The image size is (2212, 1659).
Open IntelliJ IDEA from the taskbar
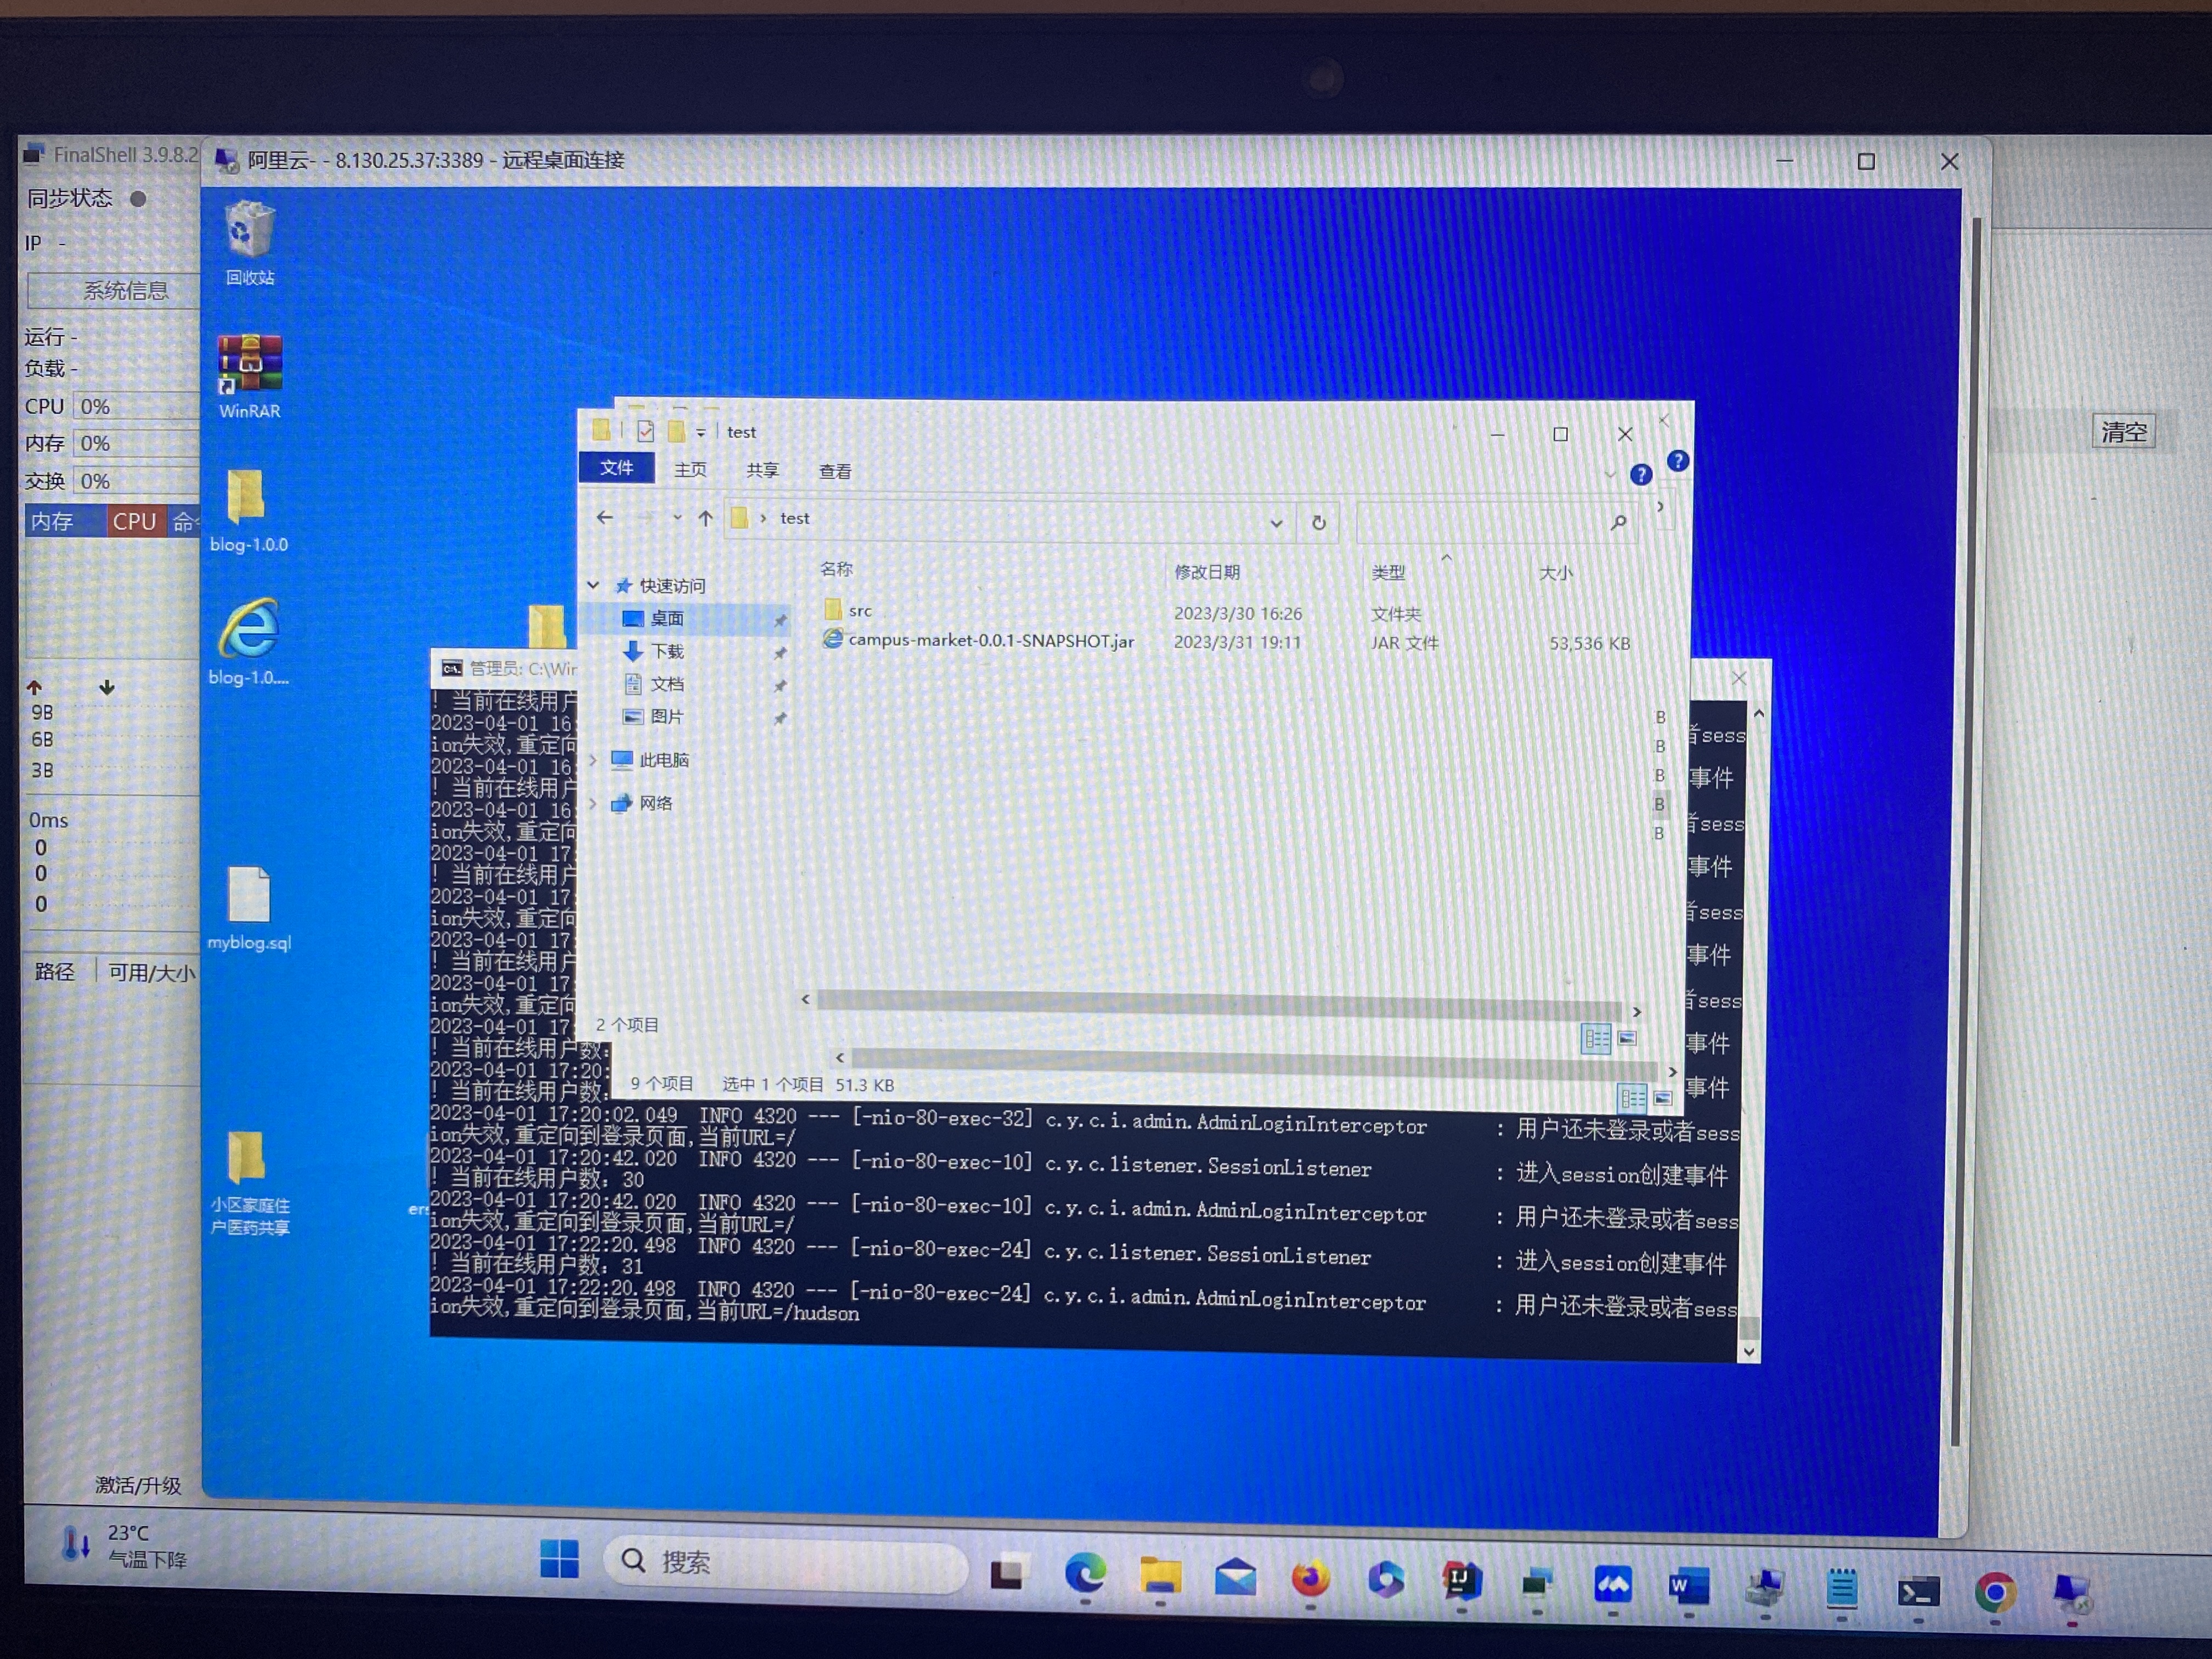[x=1461, y=1582]
